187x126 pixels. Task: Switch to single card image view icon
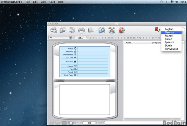[64, 123]
